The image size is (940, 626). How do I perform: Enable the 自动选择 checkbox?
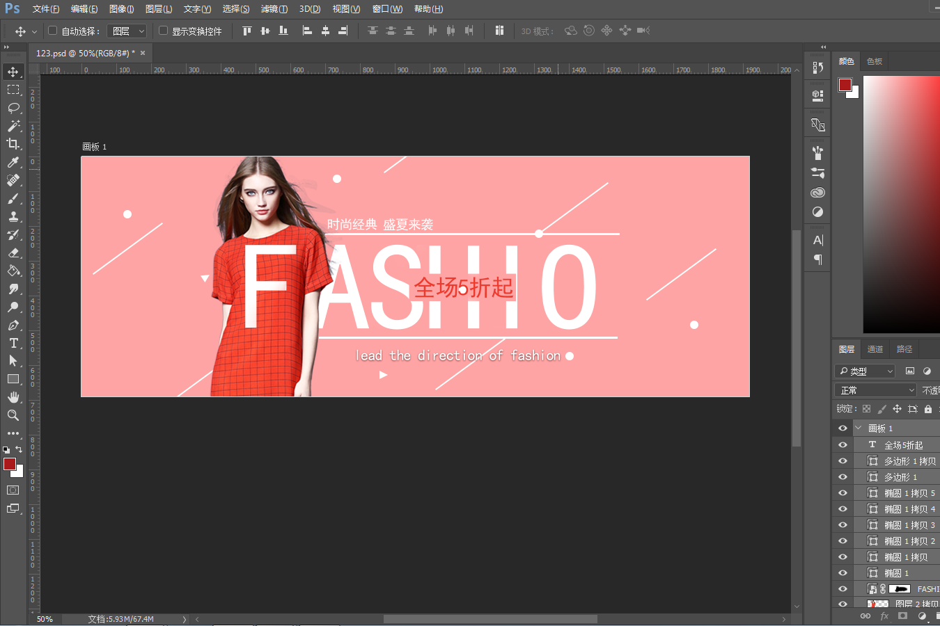point(52,31)
